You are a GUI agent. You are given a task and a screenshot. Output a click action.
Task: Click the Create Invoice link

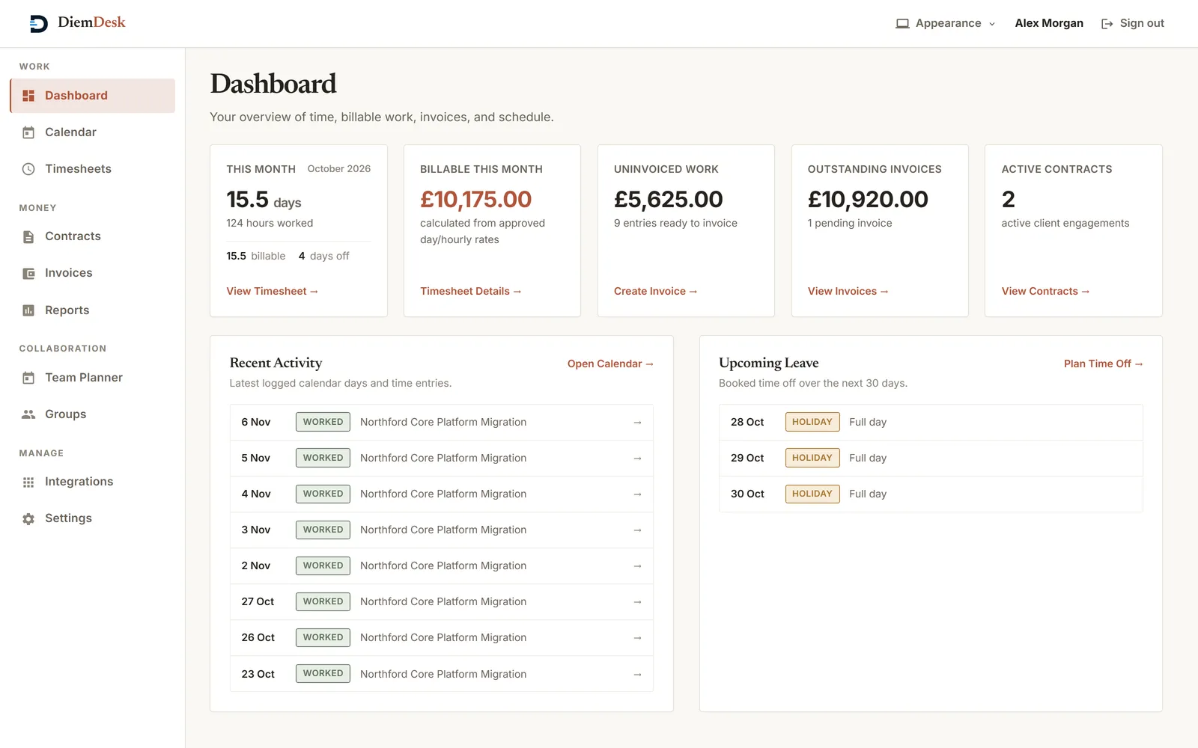[x=656, y=291]
